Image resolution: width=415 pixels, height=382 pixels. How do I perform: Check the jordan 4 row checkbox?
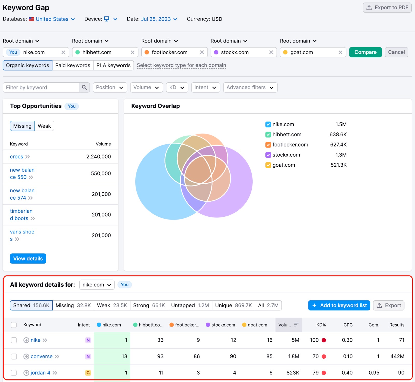coord(14,373)
